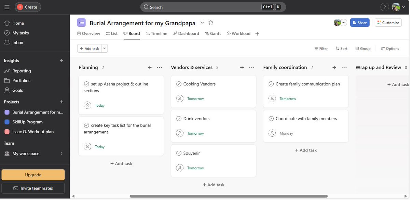Open the Filter options on the board
This screenshot has height=200, width=410.
[x=321, y=48]
